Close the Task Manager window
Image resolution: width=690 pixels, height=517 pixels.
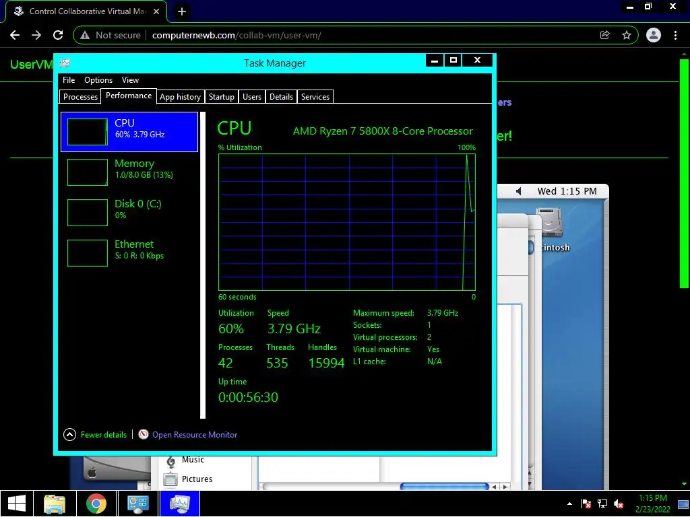coord(477,61)
